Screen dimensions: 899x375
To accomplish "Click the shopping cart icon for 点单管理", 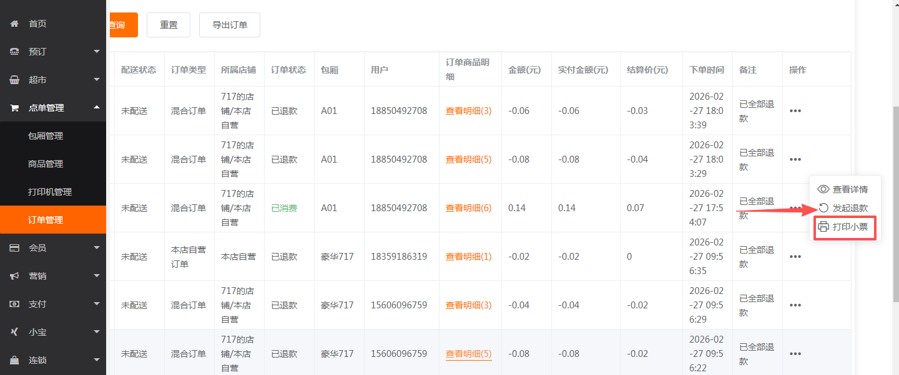I will (x=14, y=108).
